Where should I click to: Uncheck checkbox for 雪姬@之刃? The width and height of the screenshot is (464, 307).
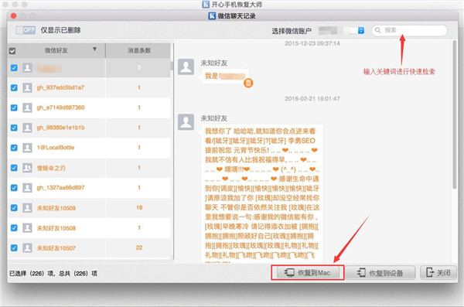coord(14,168)
